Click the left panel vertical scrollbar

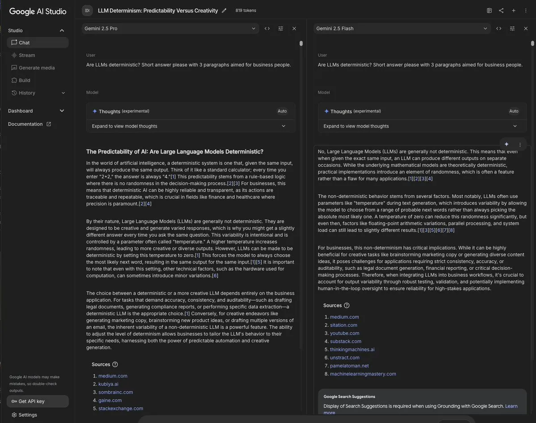[x=301, y=43]
